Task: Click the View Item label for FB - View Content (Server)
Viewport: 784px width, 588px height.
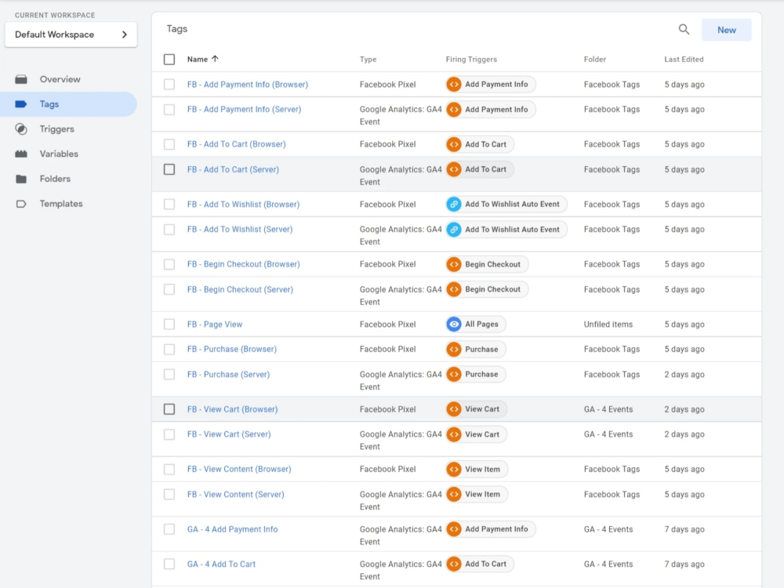Action: click(x=482, y=495)
